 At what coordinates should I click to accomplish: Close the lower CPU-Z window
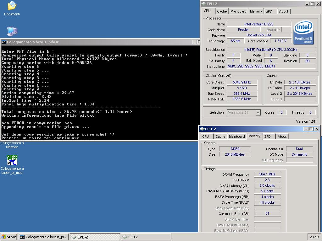[317, 129]
